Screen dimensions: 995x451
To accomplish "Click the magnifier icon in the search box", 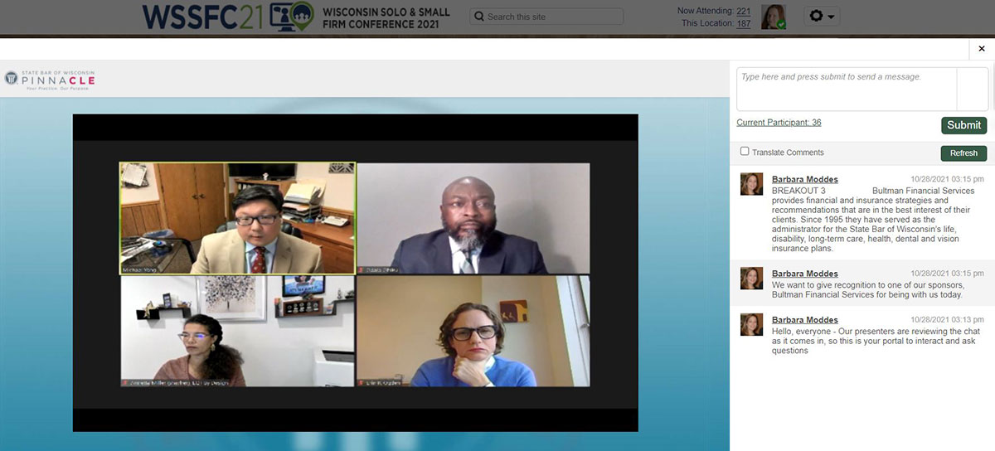I will (x=478, y=17).
